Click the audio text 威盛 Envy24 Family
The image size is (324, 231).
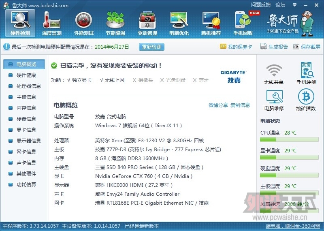point(137,194)
